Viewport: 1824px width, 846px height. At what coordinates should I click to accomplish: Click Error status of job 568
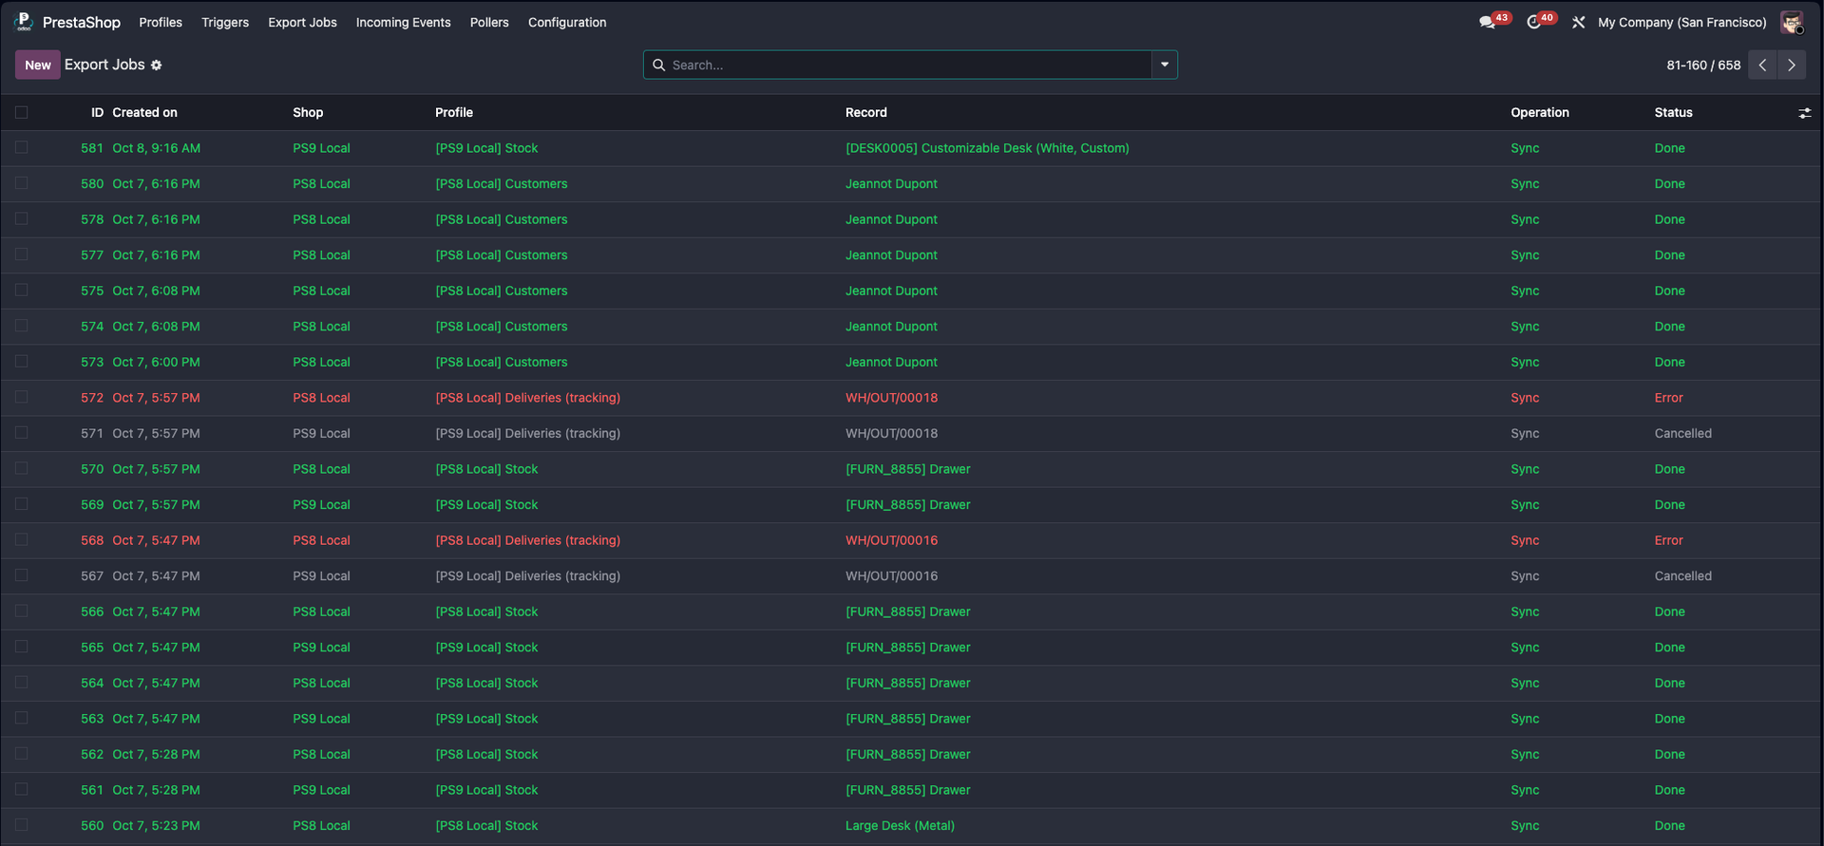pyautogui.click(x=1668, y=540)
